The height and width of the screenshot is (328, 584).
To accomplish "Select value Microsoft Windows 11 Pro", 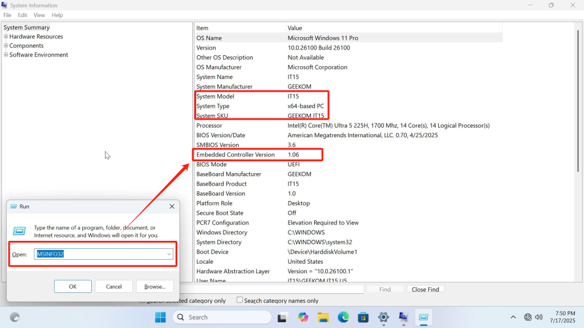I will click(x=323, y=38).
